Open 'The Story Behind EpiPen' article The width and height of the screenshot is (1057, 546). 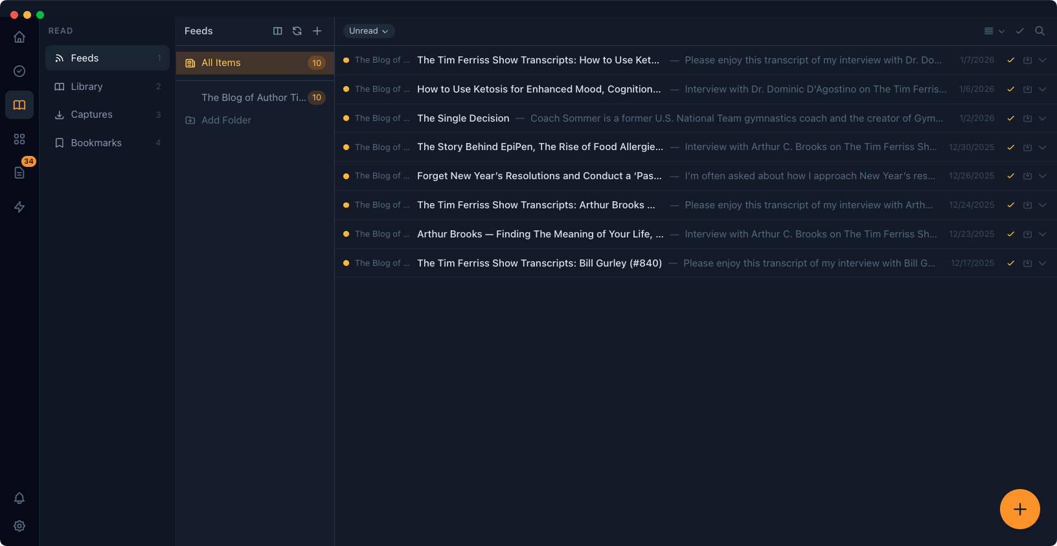point(540,147)
